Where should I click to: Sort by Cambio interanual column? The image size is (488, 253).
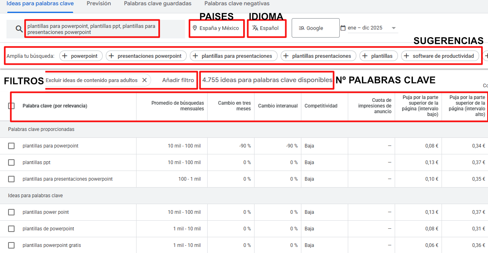[278, 106]
